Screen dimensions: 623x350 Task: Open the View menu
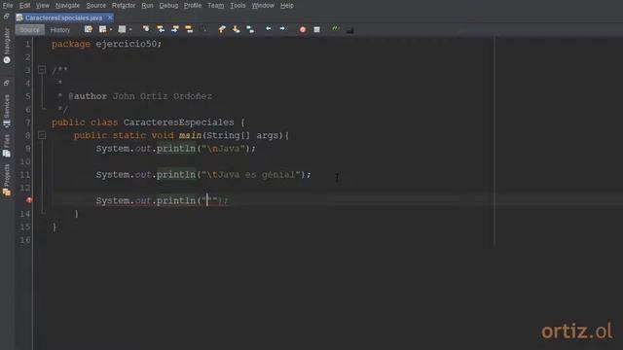[x=43, y=6]
